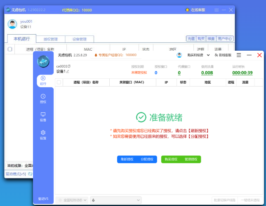The width and height of the screenshot is (266, 206).
Task: Open the hamburger menu in back window
Action: pyautogui.click(x=217, y=10)
